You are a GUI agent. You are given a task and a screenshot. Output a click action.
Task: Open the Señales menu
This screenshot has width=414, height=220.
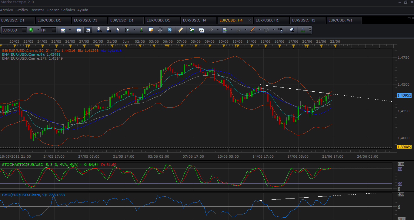pos(68,10)
